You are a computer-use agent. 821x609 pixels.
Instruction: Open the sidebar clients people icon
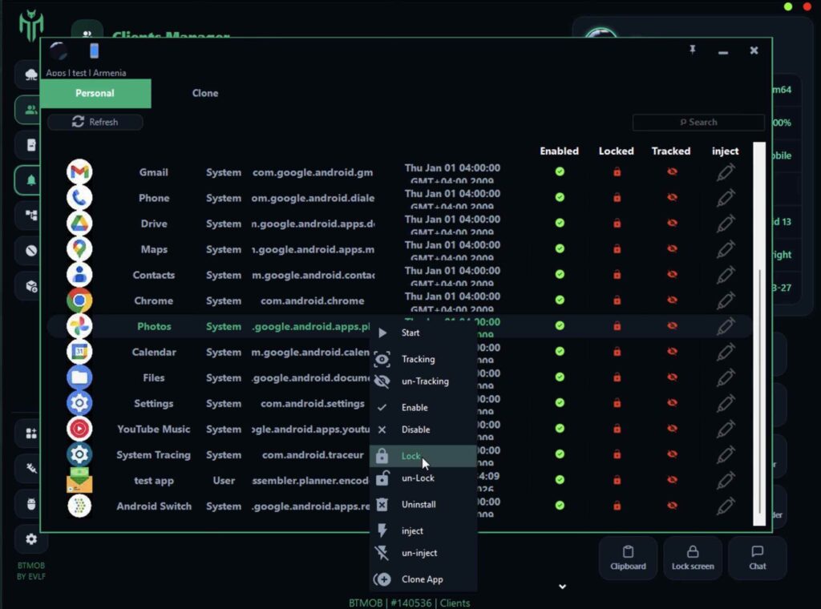[x=31, y=109]
